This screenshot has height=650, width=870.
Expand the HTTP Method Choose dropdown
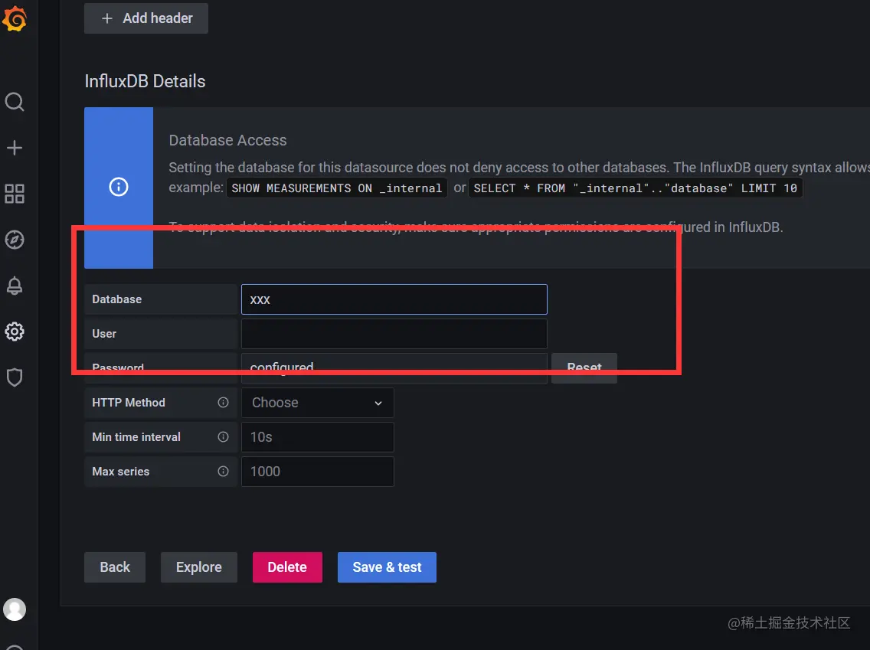[x=317, y=403]
